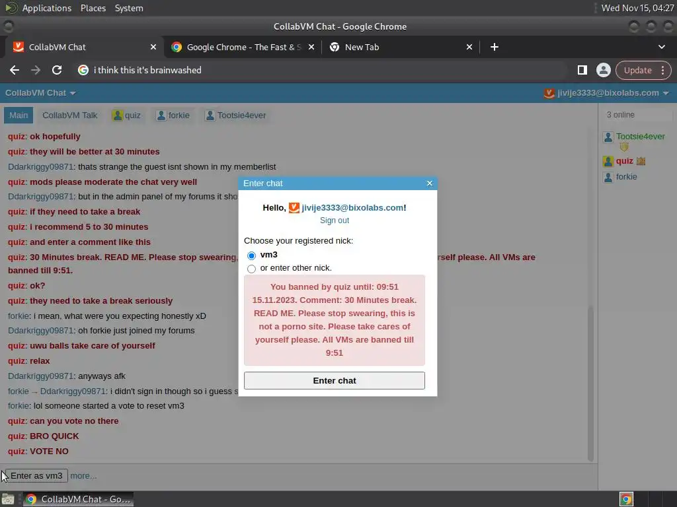Reload the CollabVM Chat page
The height and width of the screenshot is (507, 677).
tap(57, 70)
